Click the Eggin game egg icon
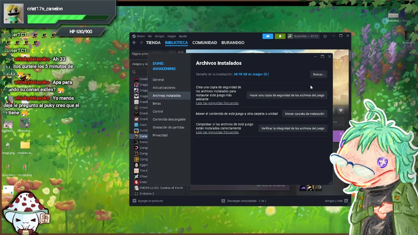The height and width of the screenshot is (235, 418). [136, 165]
